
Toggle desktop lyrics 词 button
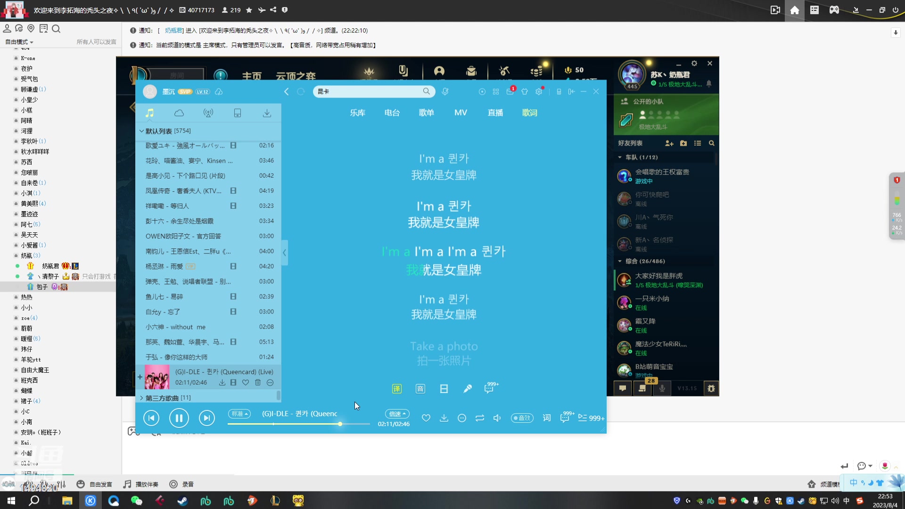(x=547, y=418)
